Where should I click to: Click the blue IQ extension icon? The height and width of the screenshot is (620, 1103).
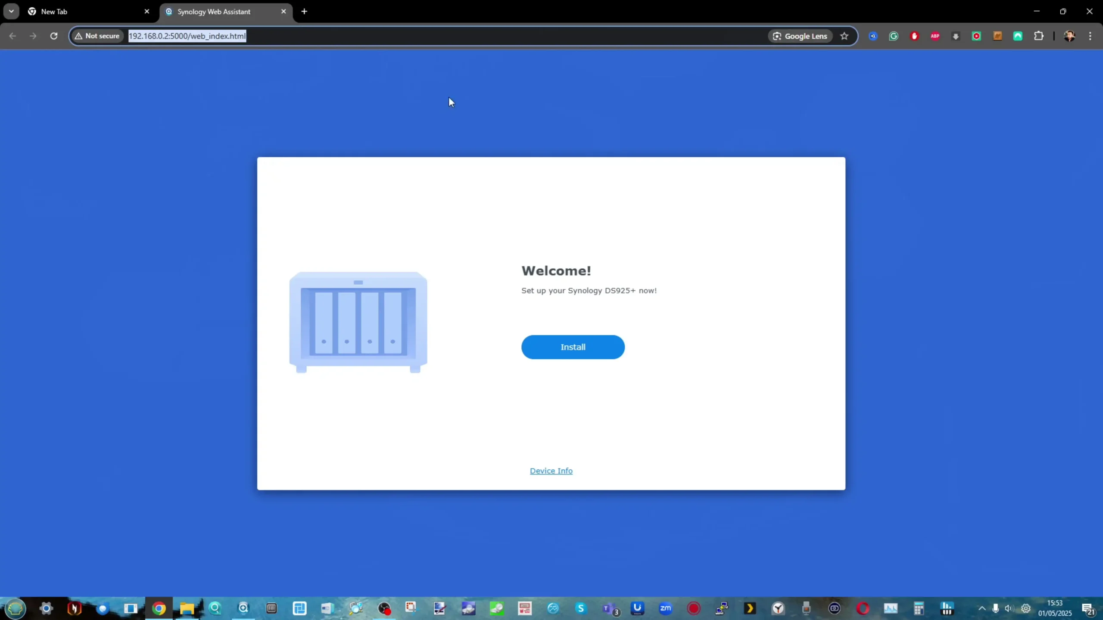pyautogui.click(x=873, y=36)
